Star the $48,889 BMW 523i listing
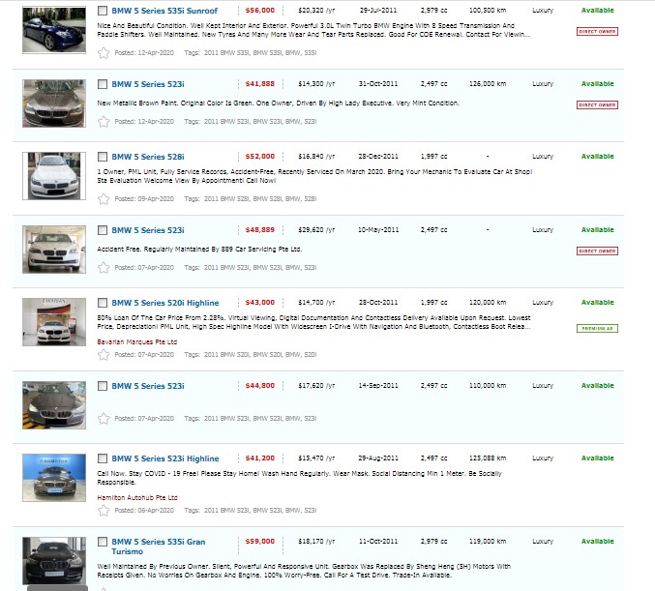 tap(104, 268)
